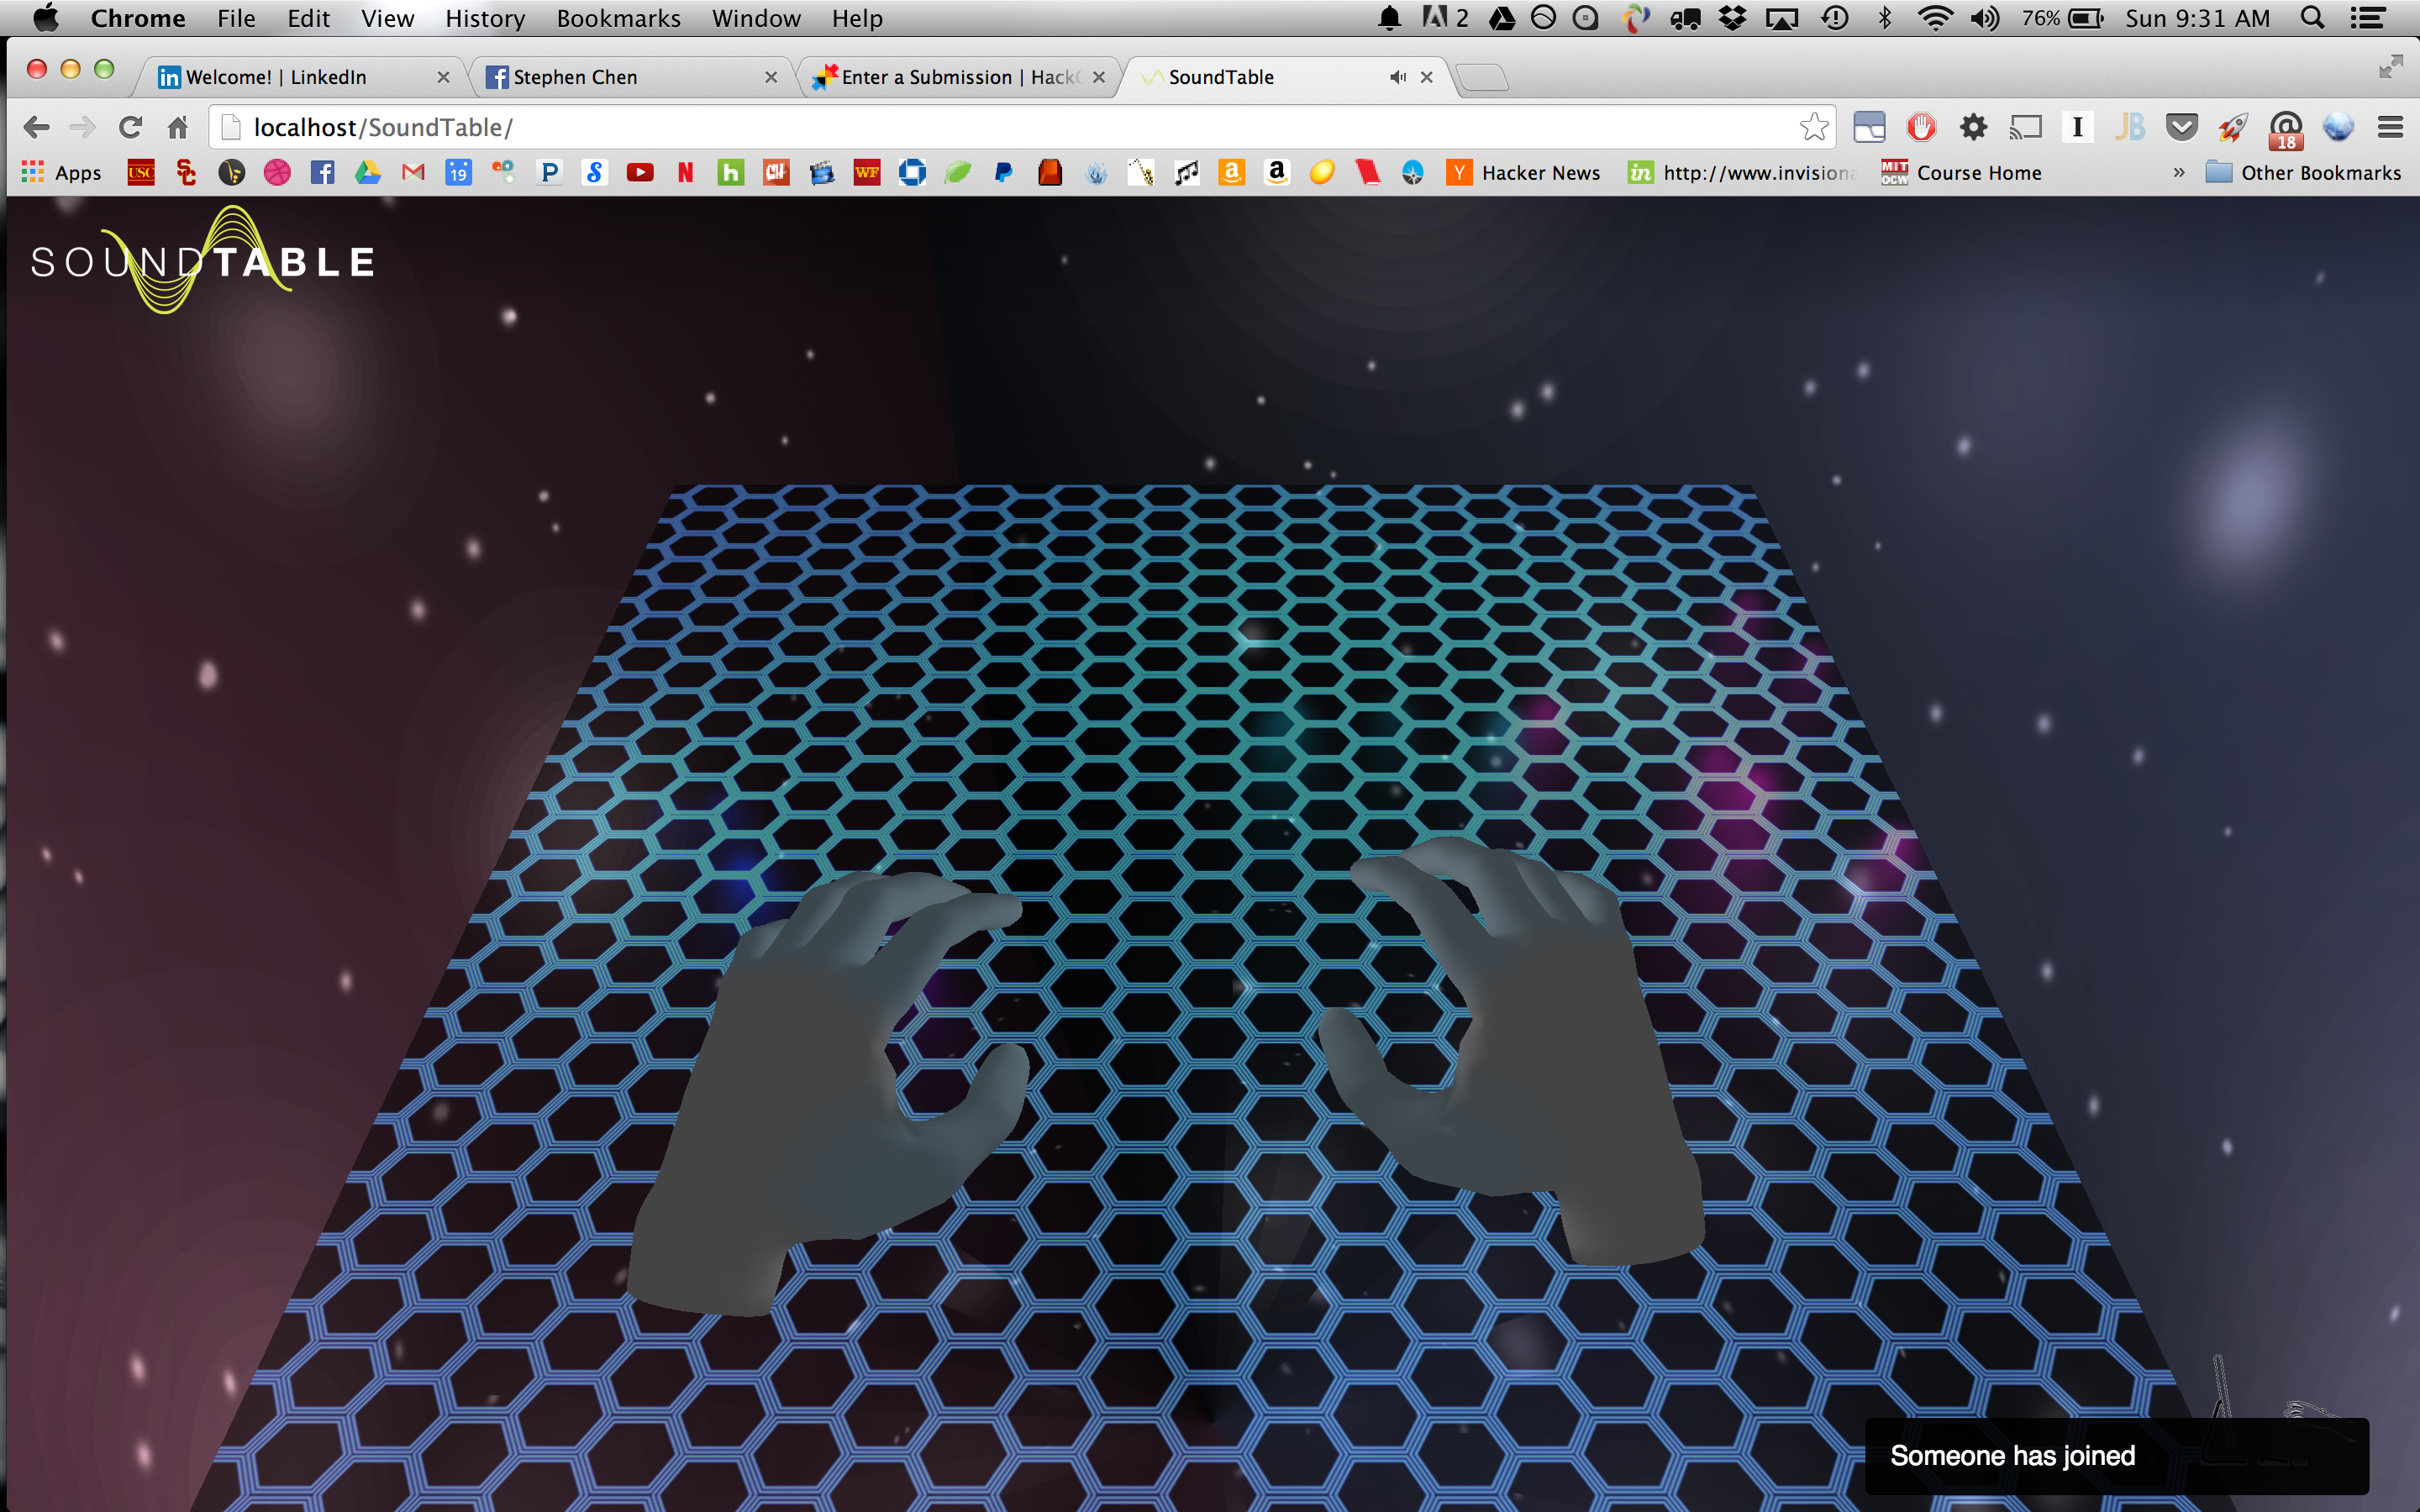Click the Google Cast extension icon
The image size is (2420, 1512).
[2025, 127]
